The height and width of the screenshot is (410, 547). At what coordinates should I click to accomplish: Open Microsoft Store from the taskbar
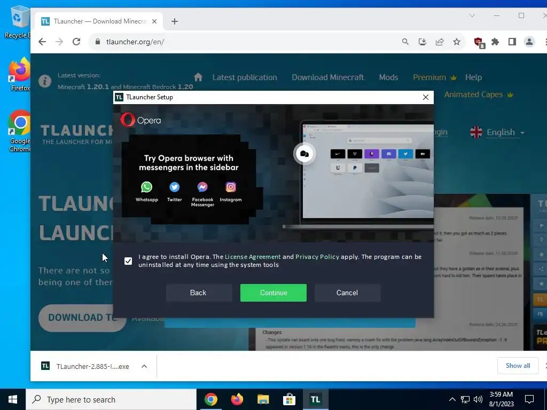click(289, 399)
